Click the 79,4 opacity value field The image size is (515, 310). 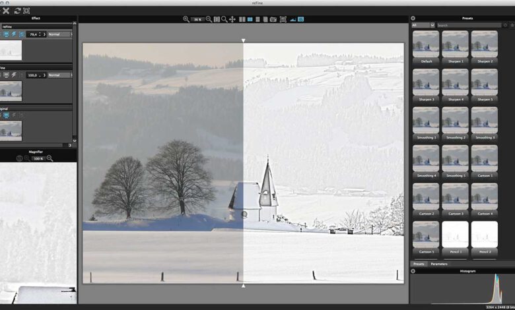(33, 34)
